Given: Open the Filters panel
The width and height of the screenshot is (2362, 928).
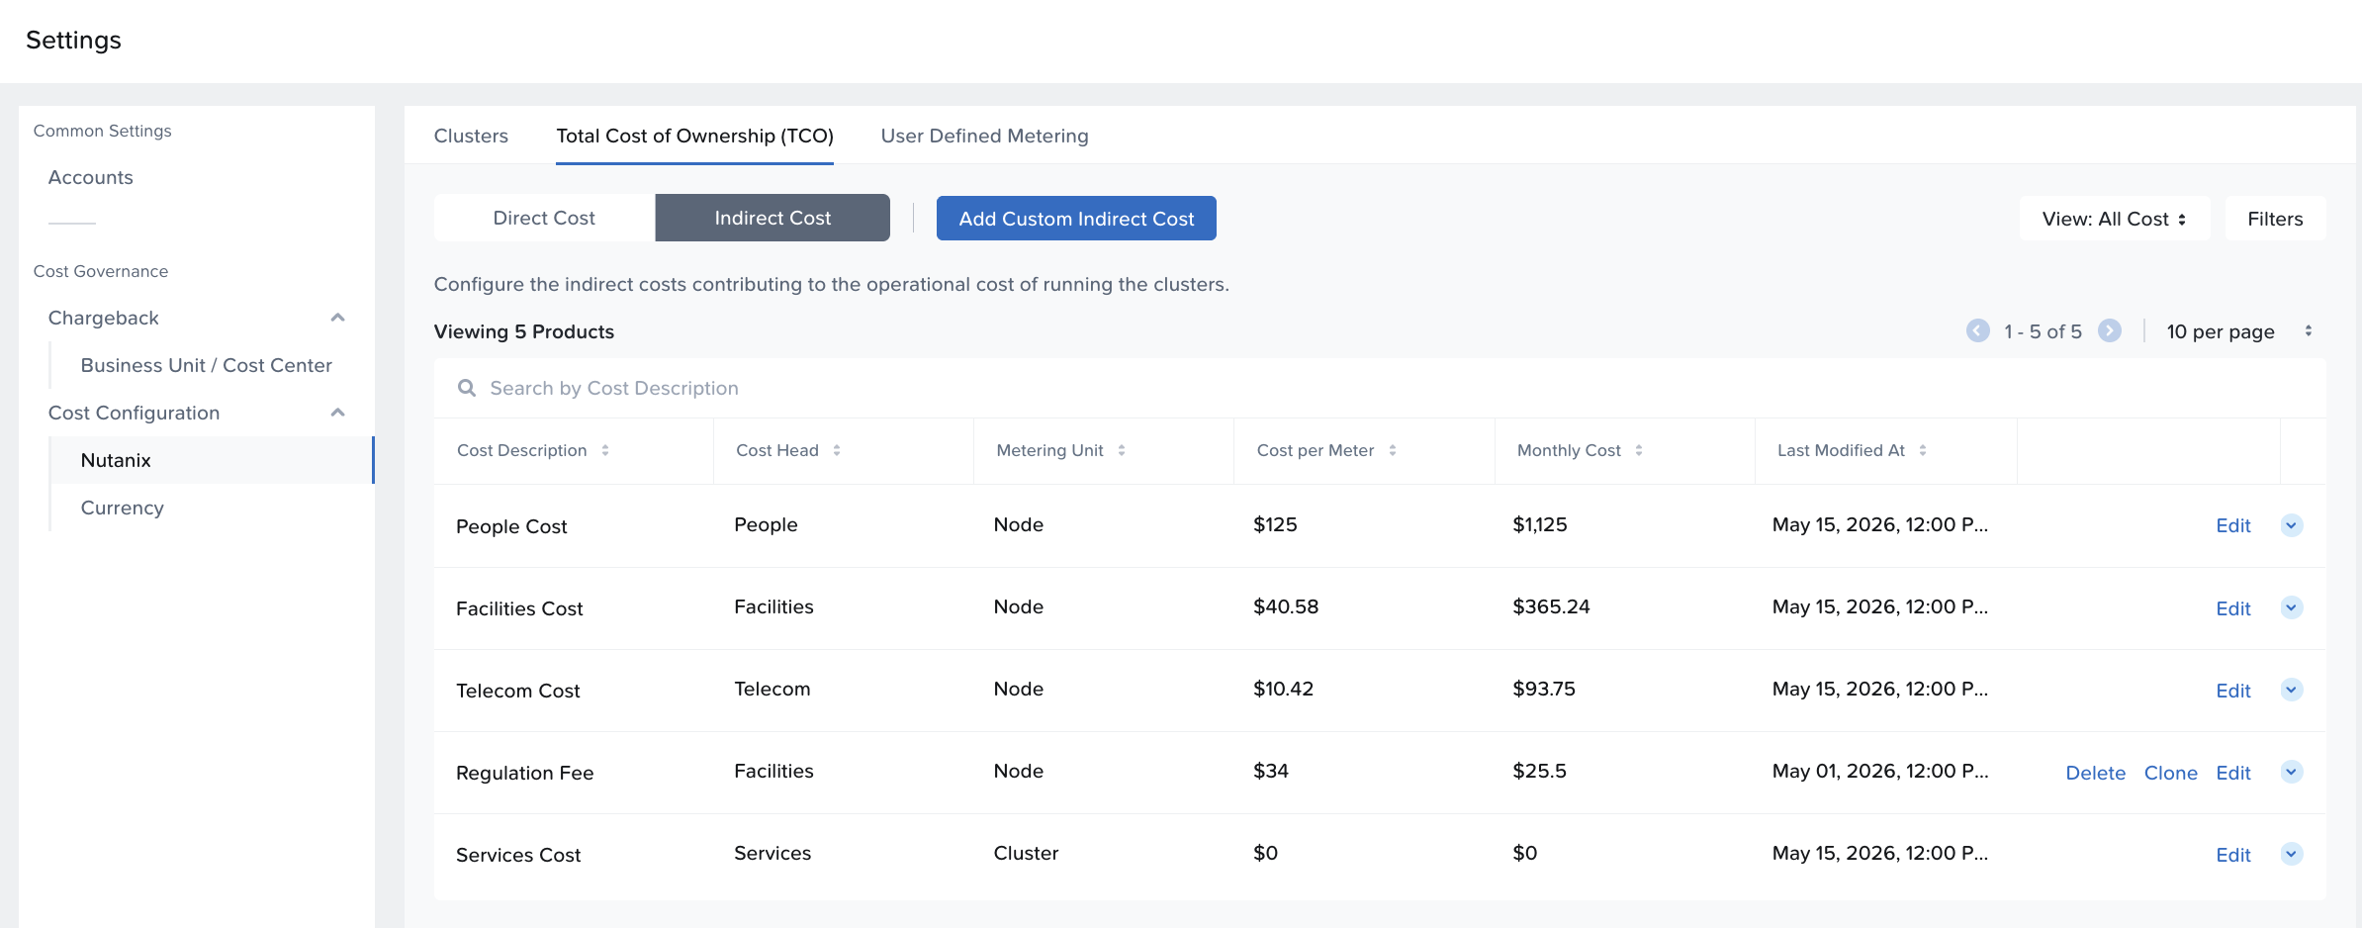Looking at the screenshot, I should (x=2275, y=219).
